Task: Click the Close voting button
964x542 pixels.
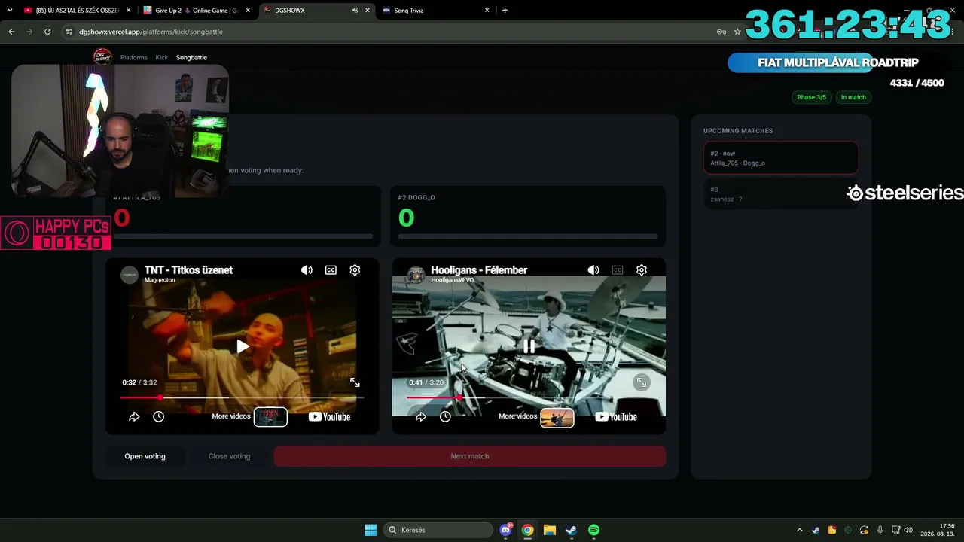Action: tap(229, 456)
